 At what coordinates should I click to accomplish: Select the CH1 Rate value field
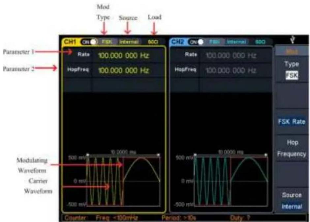coord(128,55)
